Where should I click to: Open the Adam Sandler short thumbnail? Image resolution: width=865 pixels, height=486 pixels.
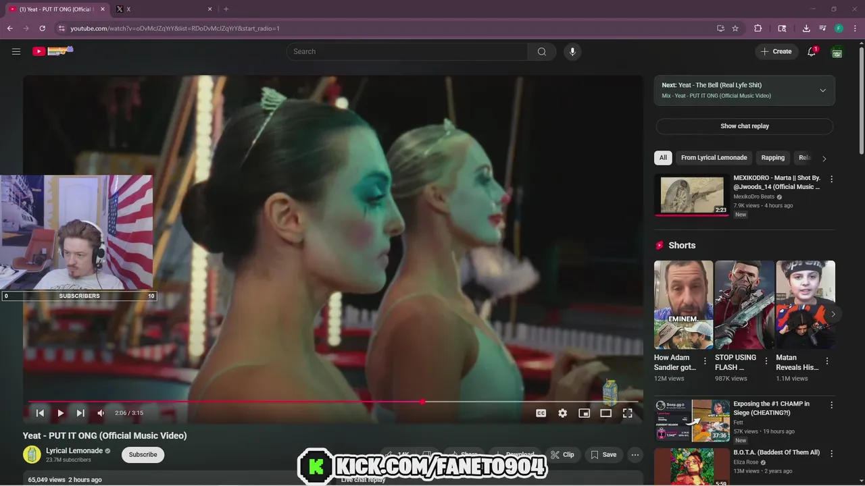click(x=683, y=305)
